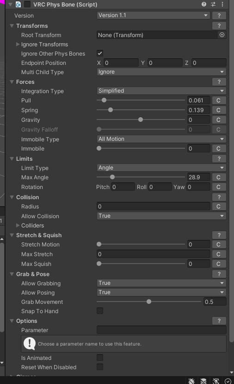This screenshot has width=234, height=384.
Task: Expand Ignore Transforms list
Action: tap(18, 44)
